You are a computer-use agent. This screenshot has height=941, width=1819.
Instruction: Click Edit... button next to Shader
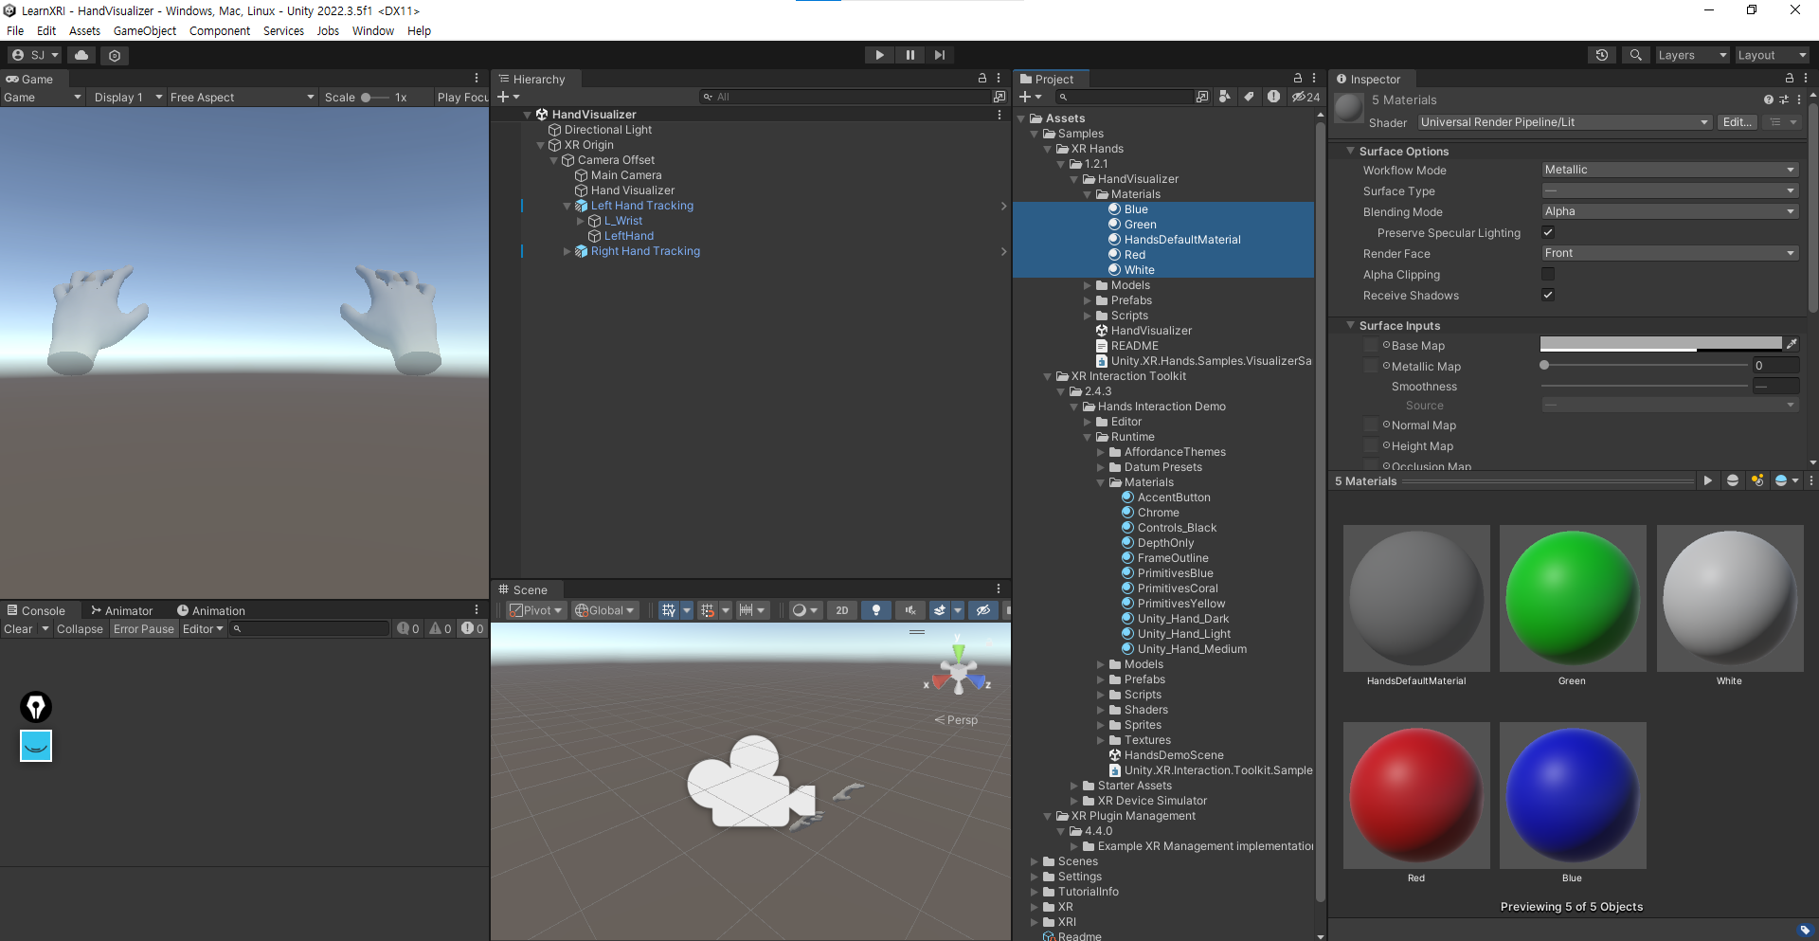[x=1737, y=122]
